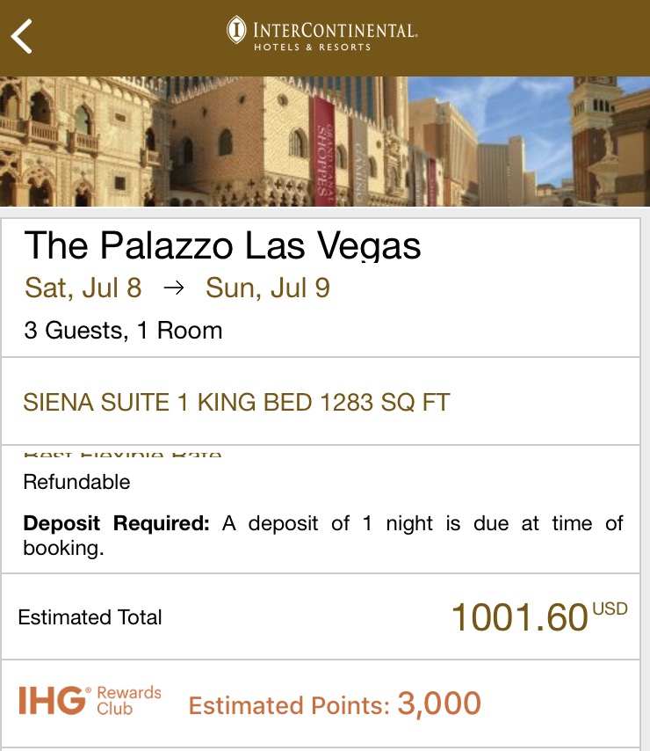Click the arrow between the stay dates
Image resolution: width=650 pixels, height=751 pixels.
tap(174, 288)
